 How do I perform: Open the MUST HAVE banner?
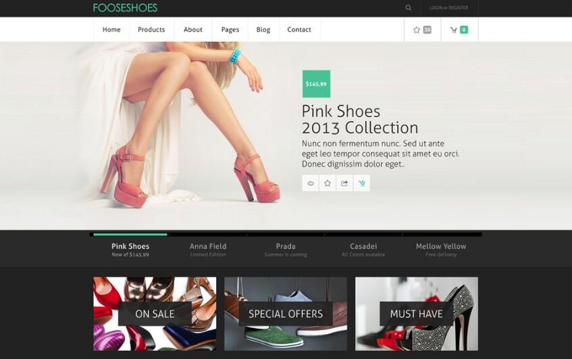pyautogui.click(x=417, y=314)
